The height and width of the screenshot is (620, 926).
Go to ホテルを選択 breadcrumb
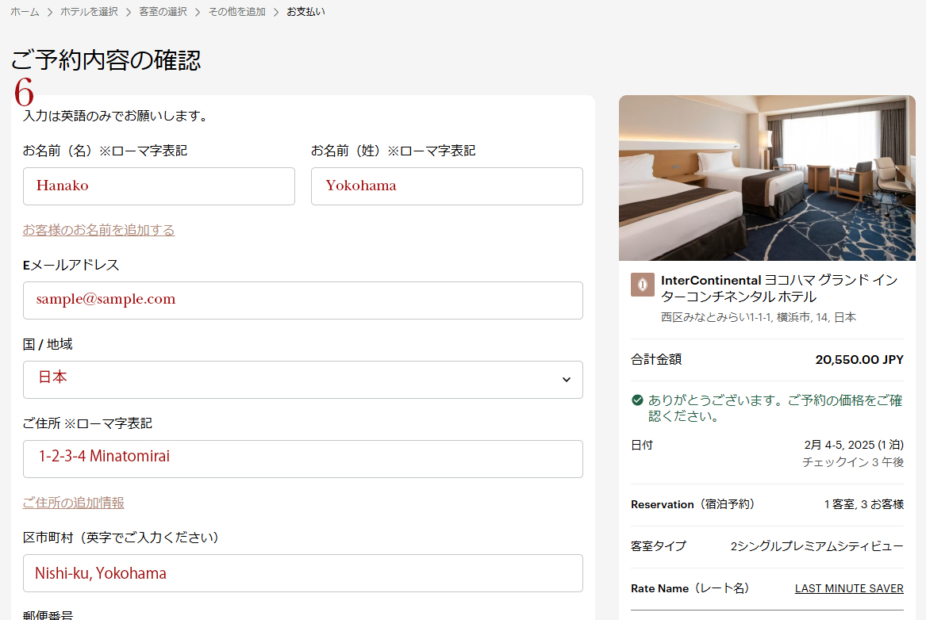click(89, 12)
